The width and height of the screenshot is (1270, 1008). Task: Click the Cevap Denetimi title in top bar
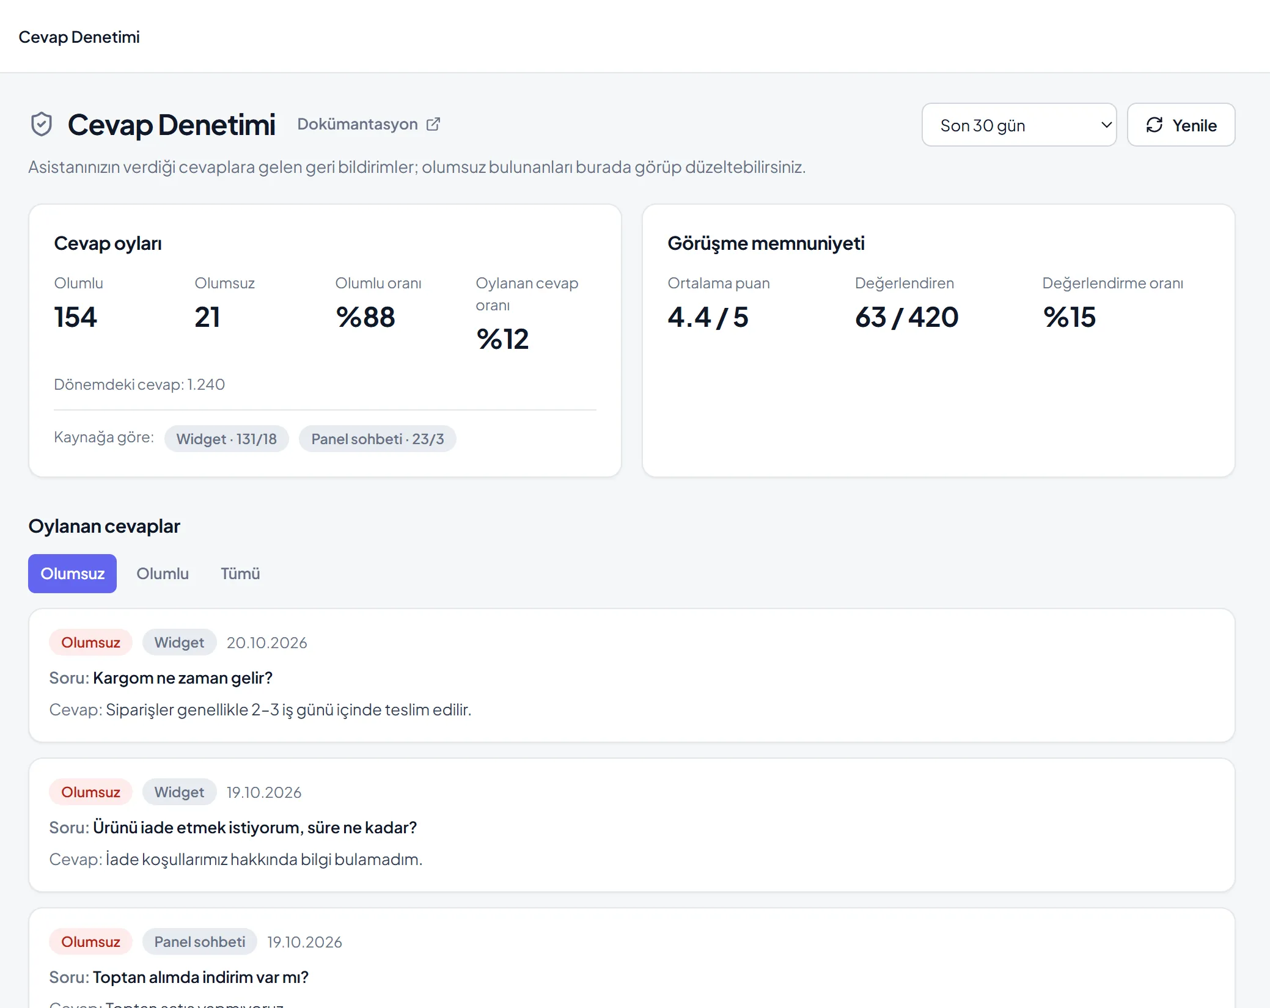click(79, 37)
